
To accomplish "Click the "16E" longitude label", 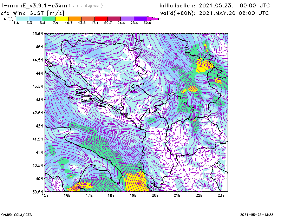I will 67,195.
